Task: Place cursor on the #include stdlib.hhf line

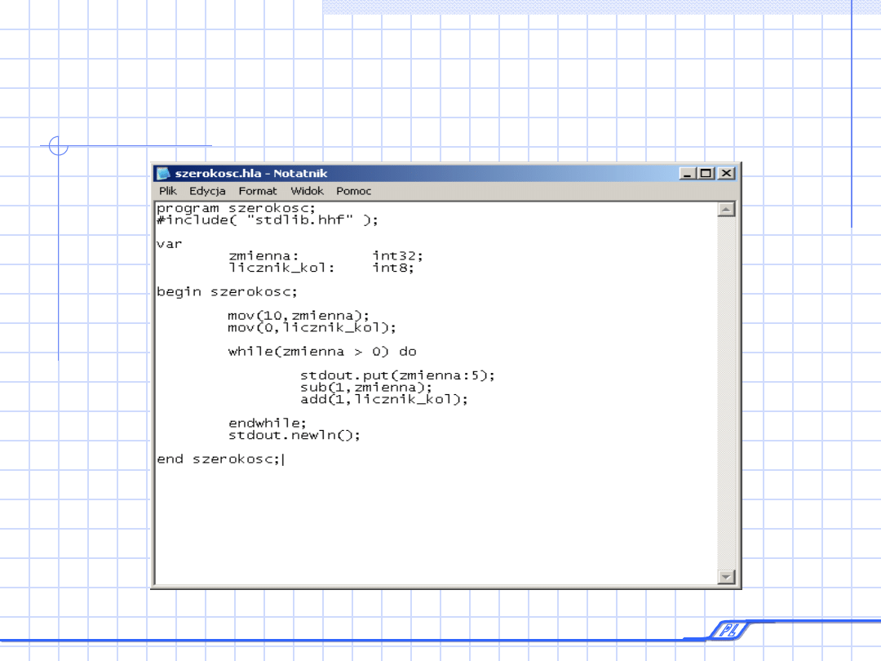Action: [x=268, y=220]
